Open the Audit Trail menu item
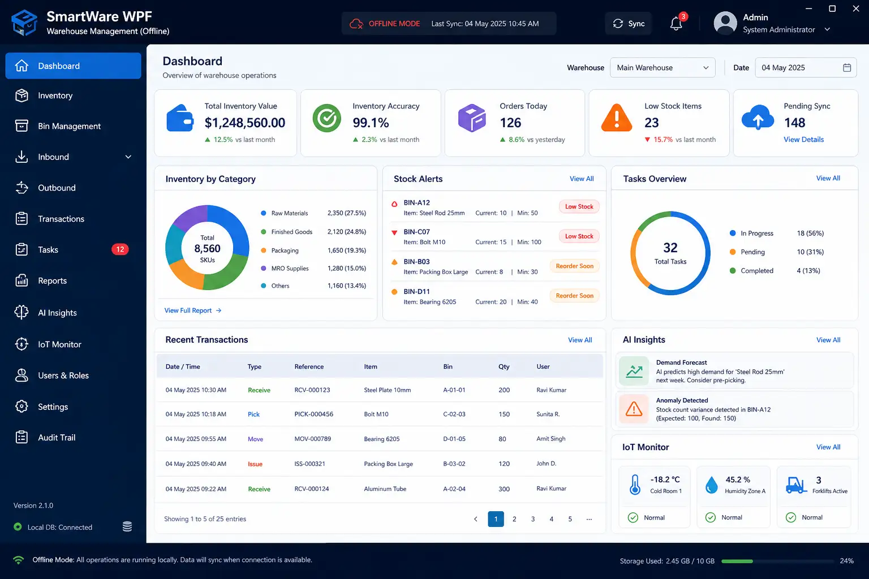Image resolution: width=869 pixels, height=579 pixels. [74, 437]
